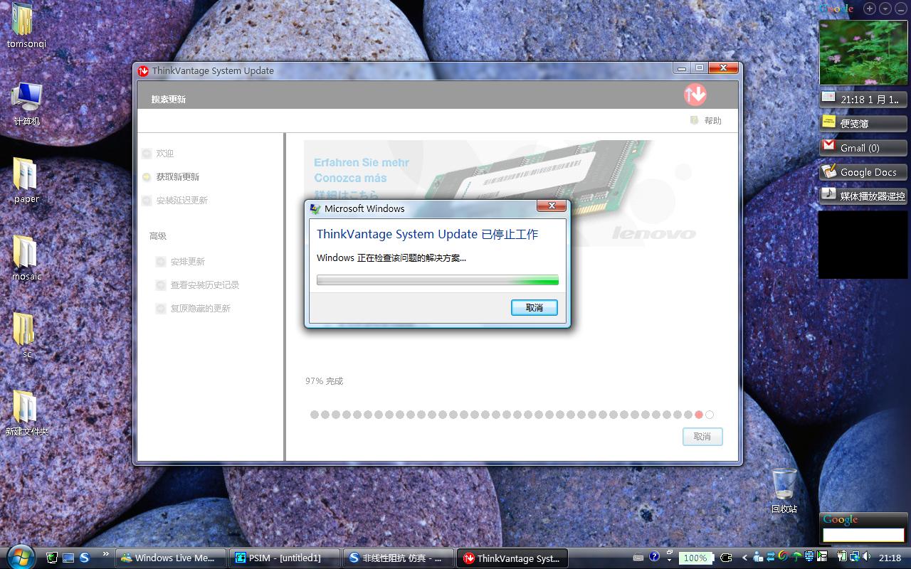
Task: Open the 新建文件夹 desktop folder
Action: (x=26, y=413)
